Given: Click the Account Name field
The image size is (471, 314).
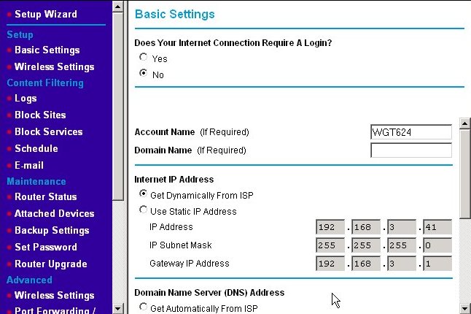Looking at the screenshot, I should [411, 132].
